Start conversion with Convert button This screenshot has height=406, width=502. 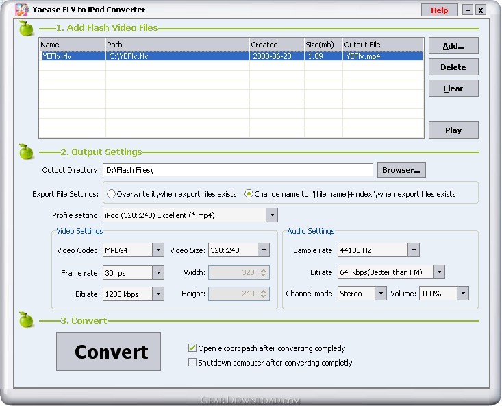click(108, 352)
